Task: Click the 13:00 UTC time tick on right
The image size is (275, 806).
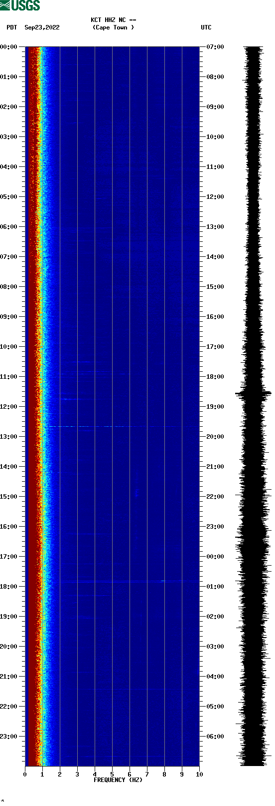Action: (215, 227)
